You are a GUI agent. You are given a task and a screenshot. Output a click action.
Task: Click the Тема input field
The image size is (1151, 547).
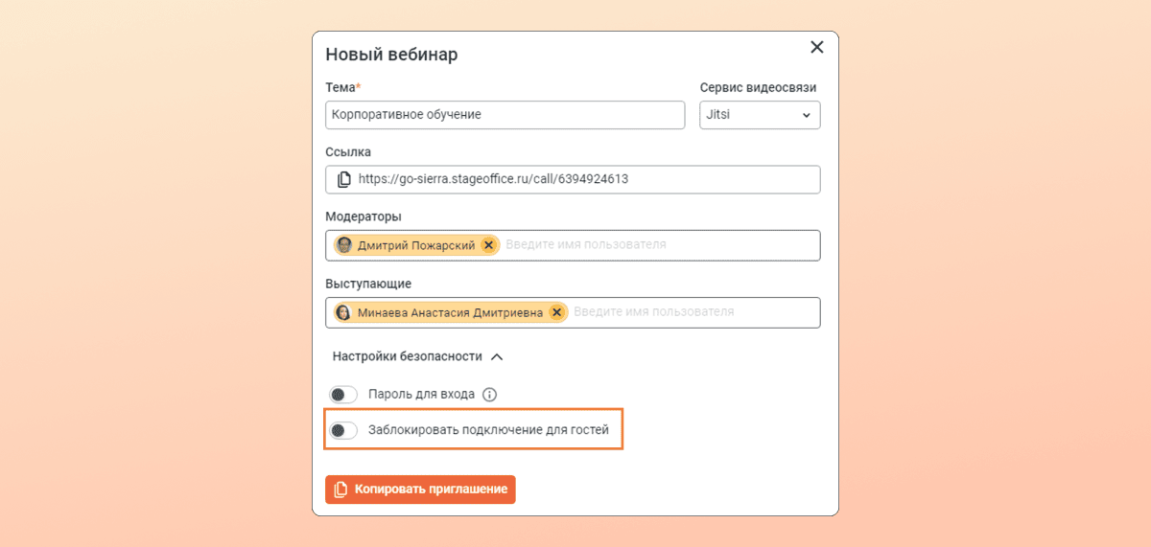[x=505, y=115]
